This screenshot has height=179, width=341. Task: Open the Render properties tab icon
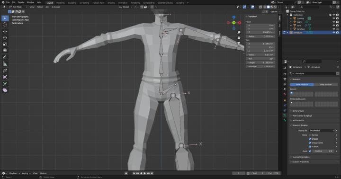pos(285,74)
